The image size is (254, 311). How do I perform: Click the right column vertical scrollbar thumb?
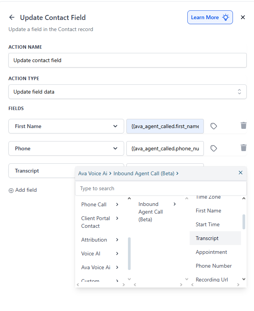[x=244, y=222]
